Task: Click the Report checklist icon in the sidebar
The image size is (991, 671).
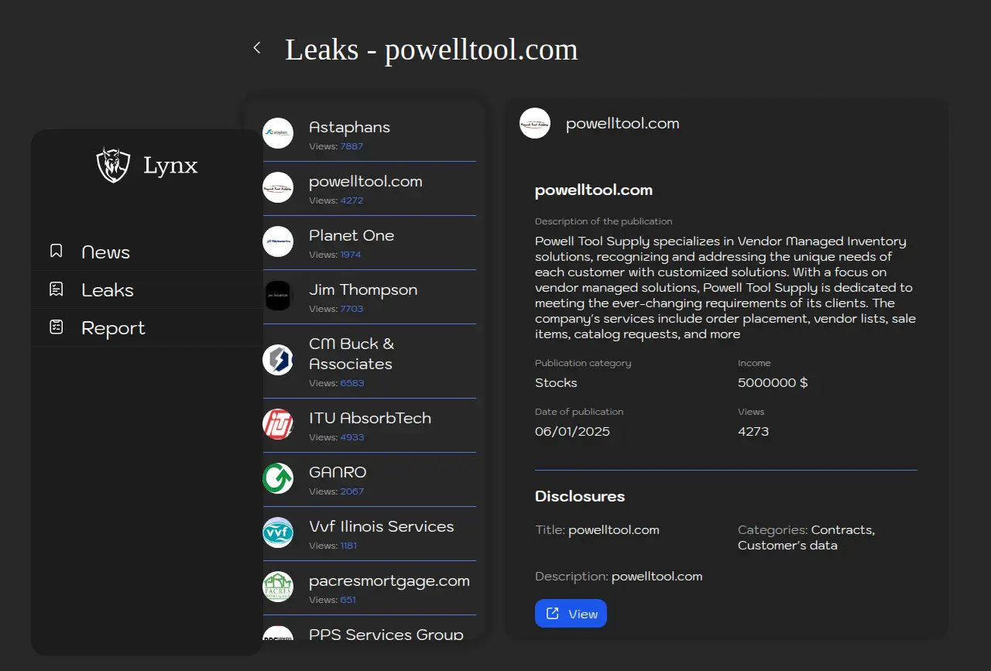Action: (x=56, y=327)
